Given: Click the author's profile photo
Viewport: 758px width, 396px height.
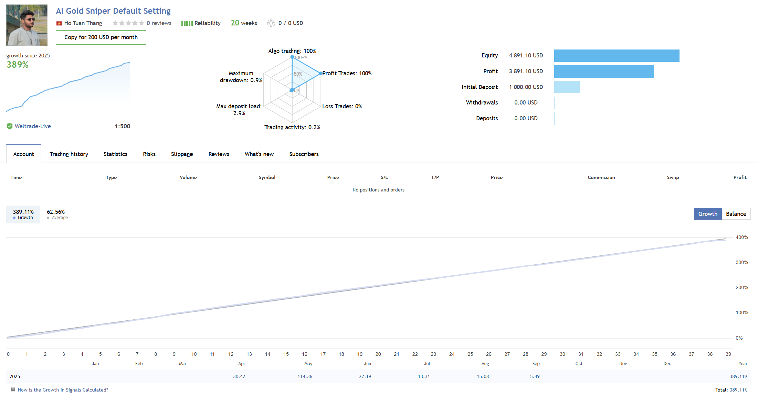Looking at the screenshot, I should 27,25.
